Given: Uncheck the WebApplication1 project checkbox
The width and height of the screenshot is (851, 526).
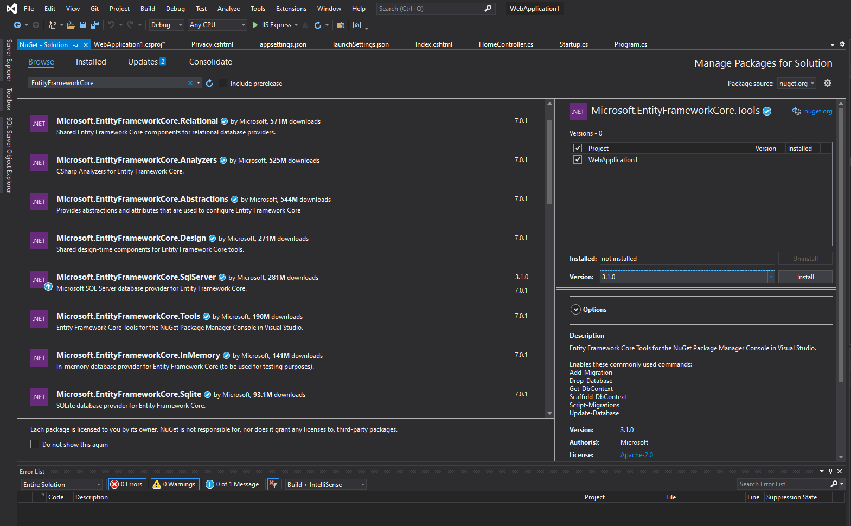Looking at the screenshot, I should click(578, 159).
